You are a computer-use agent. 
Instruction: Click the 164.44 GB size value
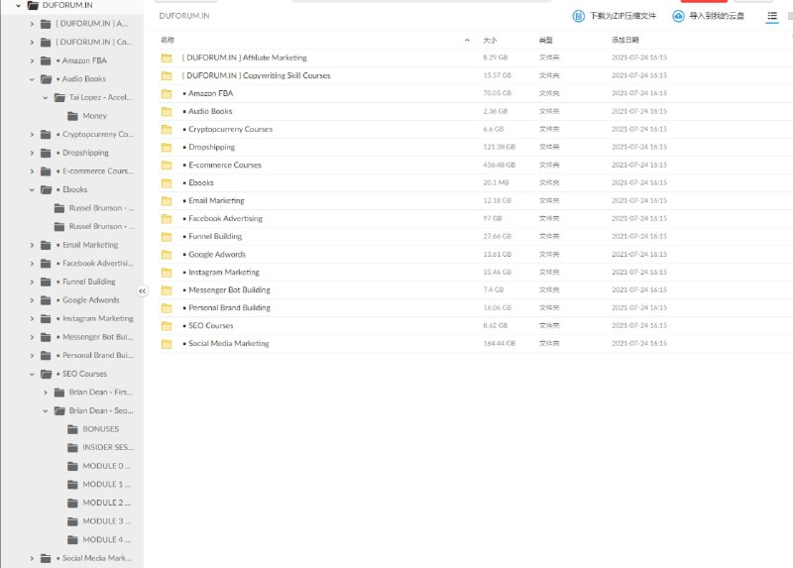coord(500,343)
